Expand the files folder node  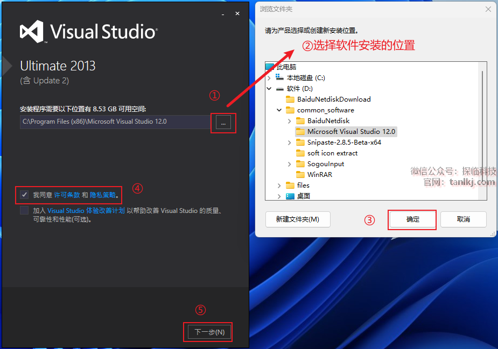pyautogui.click(x=279, y=186)
